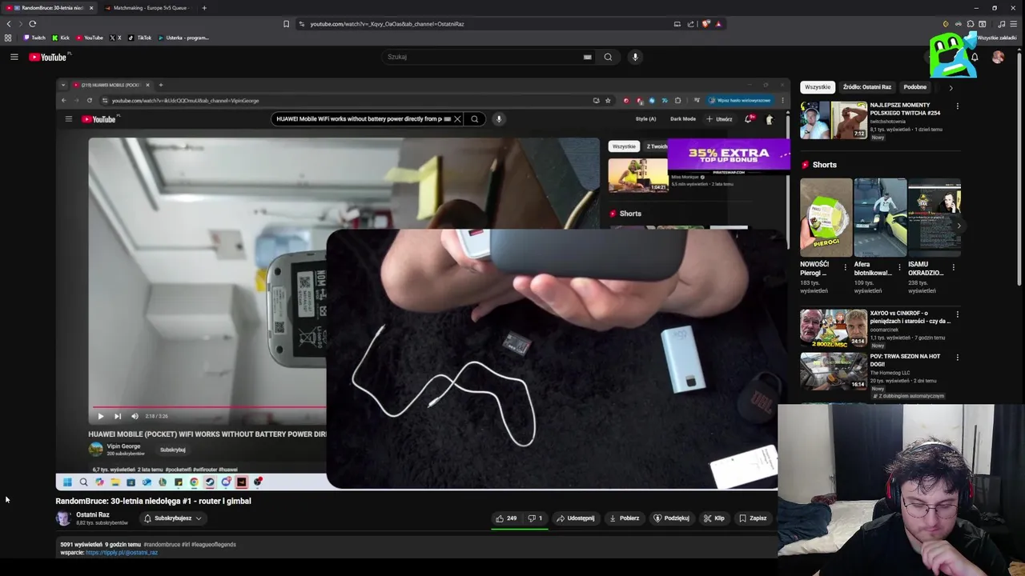Open options for NAJLEPSZE MOMENTY POLSKIEGO TWITCHA video
1025x576 pixels.
(x=957, y=106)
